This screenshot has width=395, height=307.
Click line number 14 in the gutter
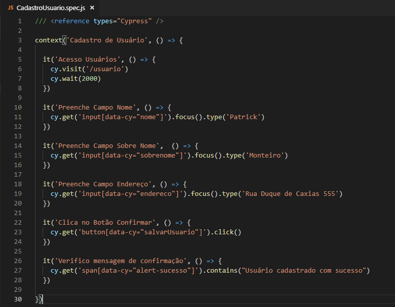(x=18, y=146)
